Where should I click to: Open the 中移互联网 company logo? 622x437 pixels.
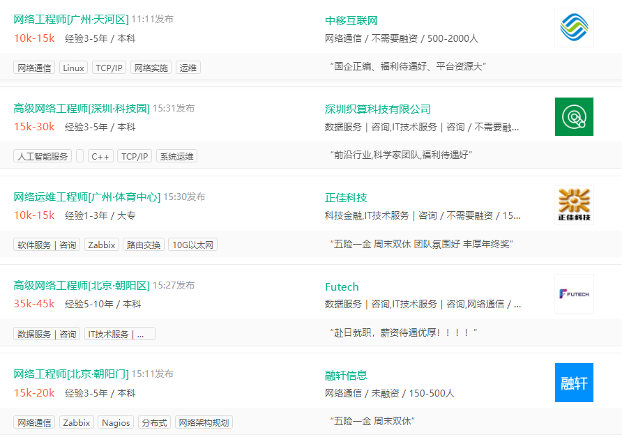point(574,28)
